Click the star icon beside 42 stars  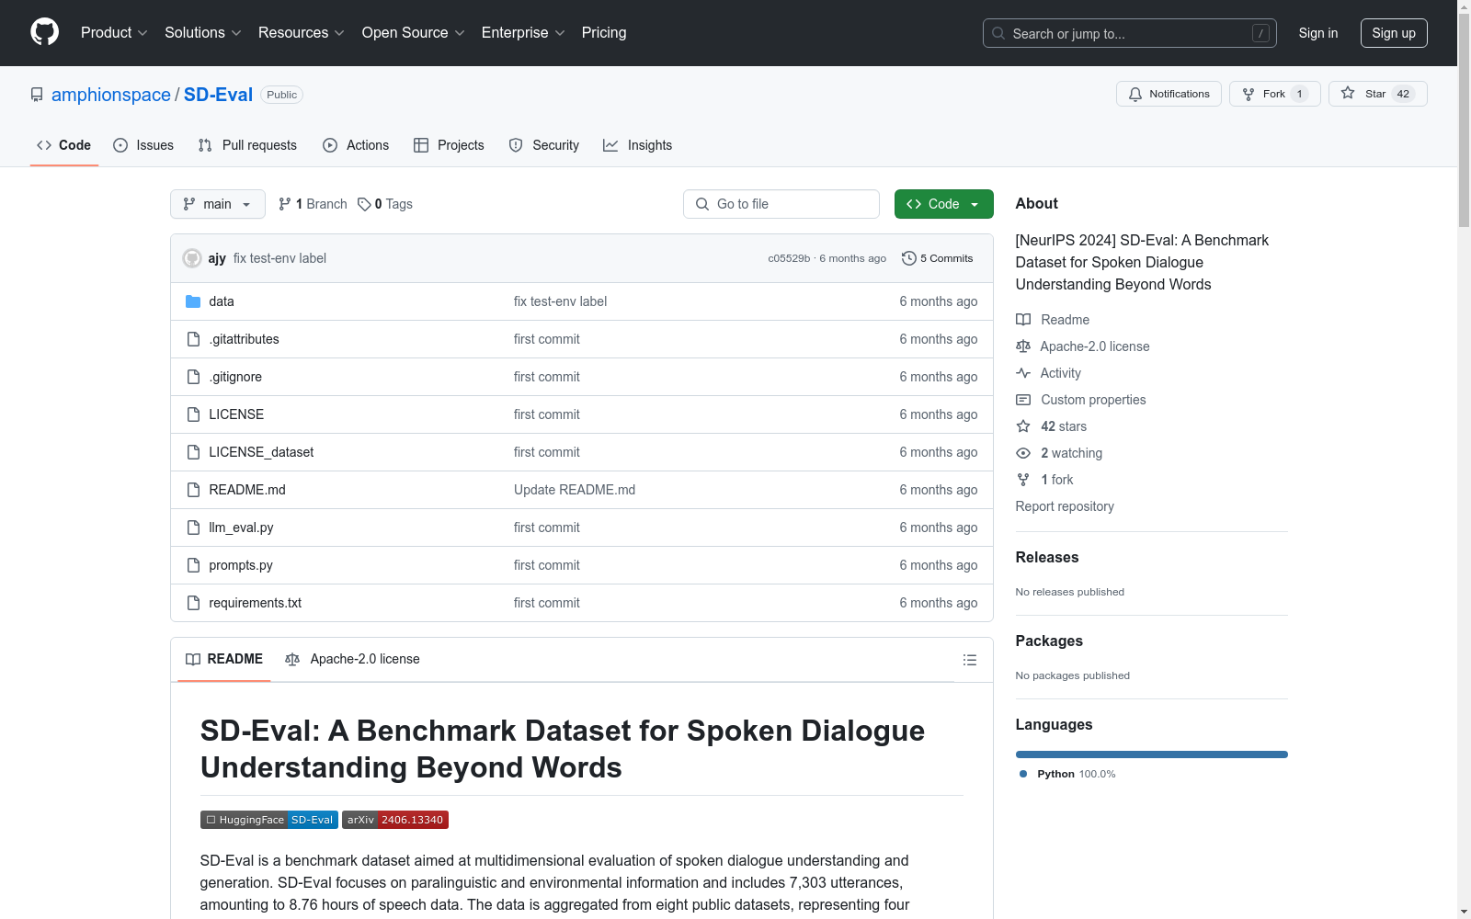(x=1023, y=426)
